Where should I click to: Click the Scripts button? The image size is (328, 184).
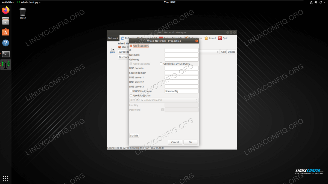(134, 135)
